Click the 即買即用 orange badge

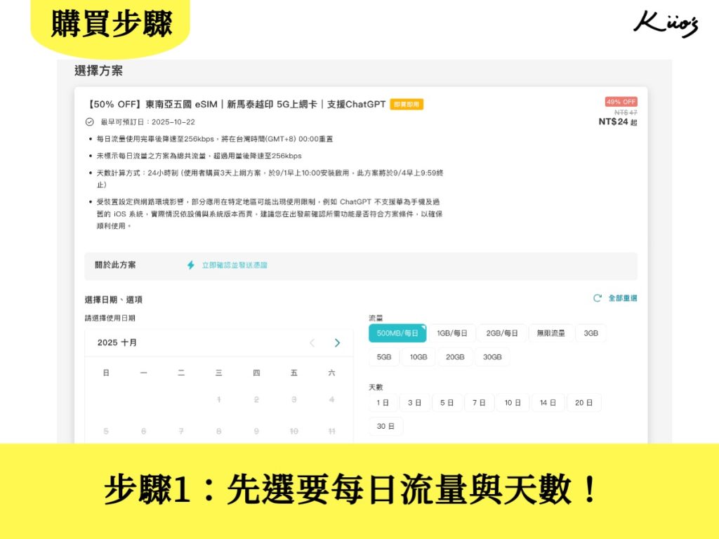tap(407, 105)
